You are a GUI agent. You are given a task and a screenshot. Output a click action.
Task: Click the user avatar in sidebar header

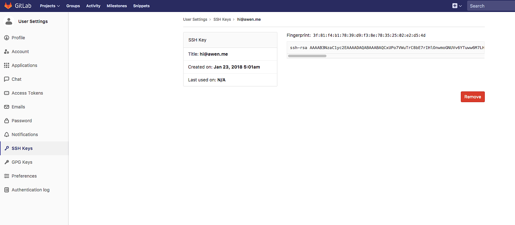(x=9, y=21)
